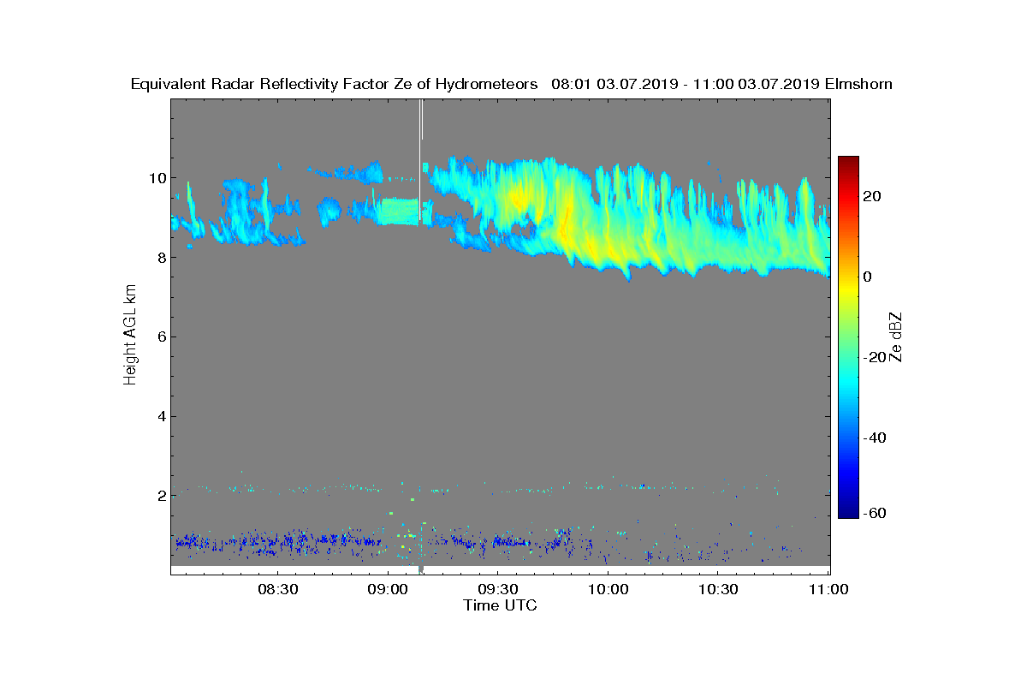1027x685 pixels.
Task: Click the 11:00 time tick label
Action: pyautogui.click(x=827, y=589)
